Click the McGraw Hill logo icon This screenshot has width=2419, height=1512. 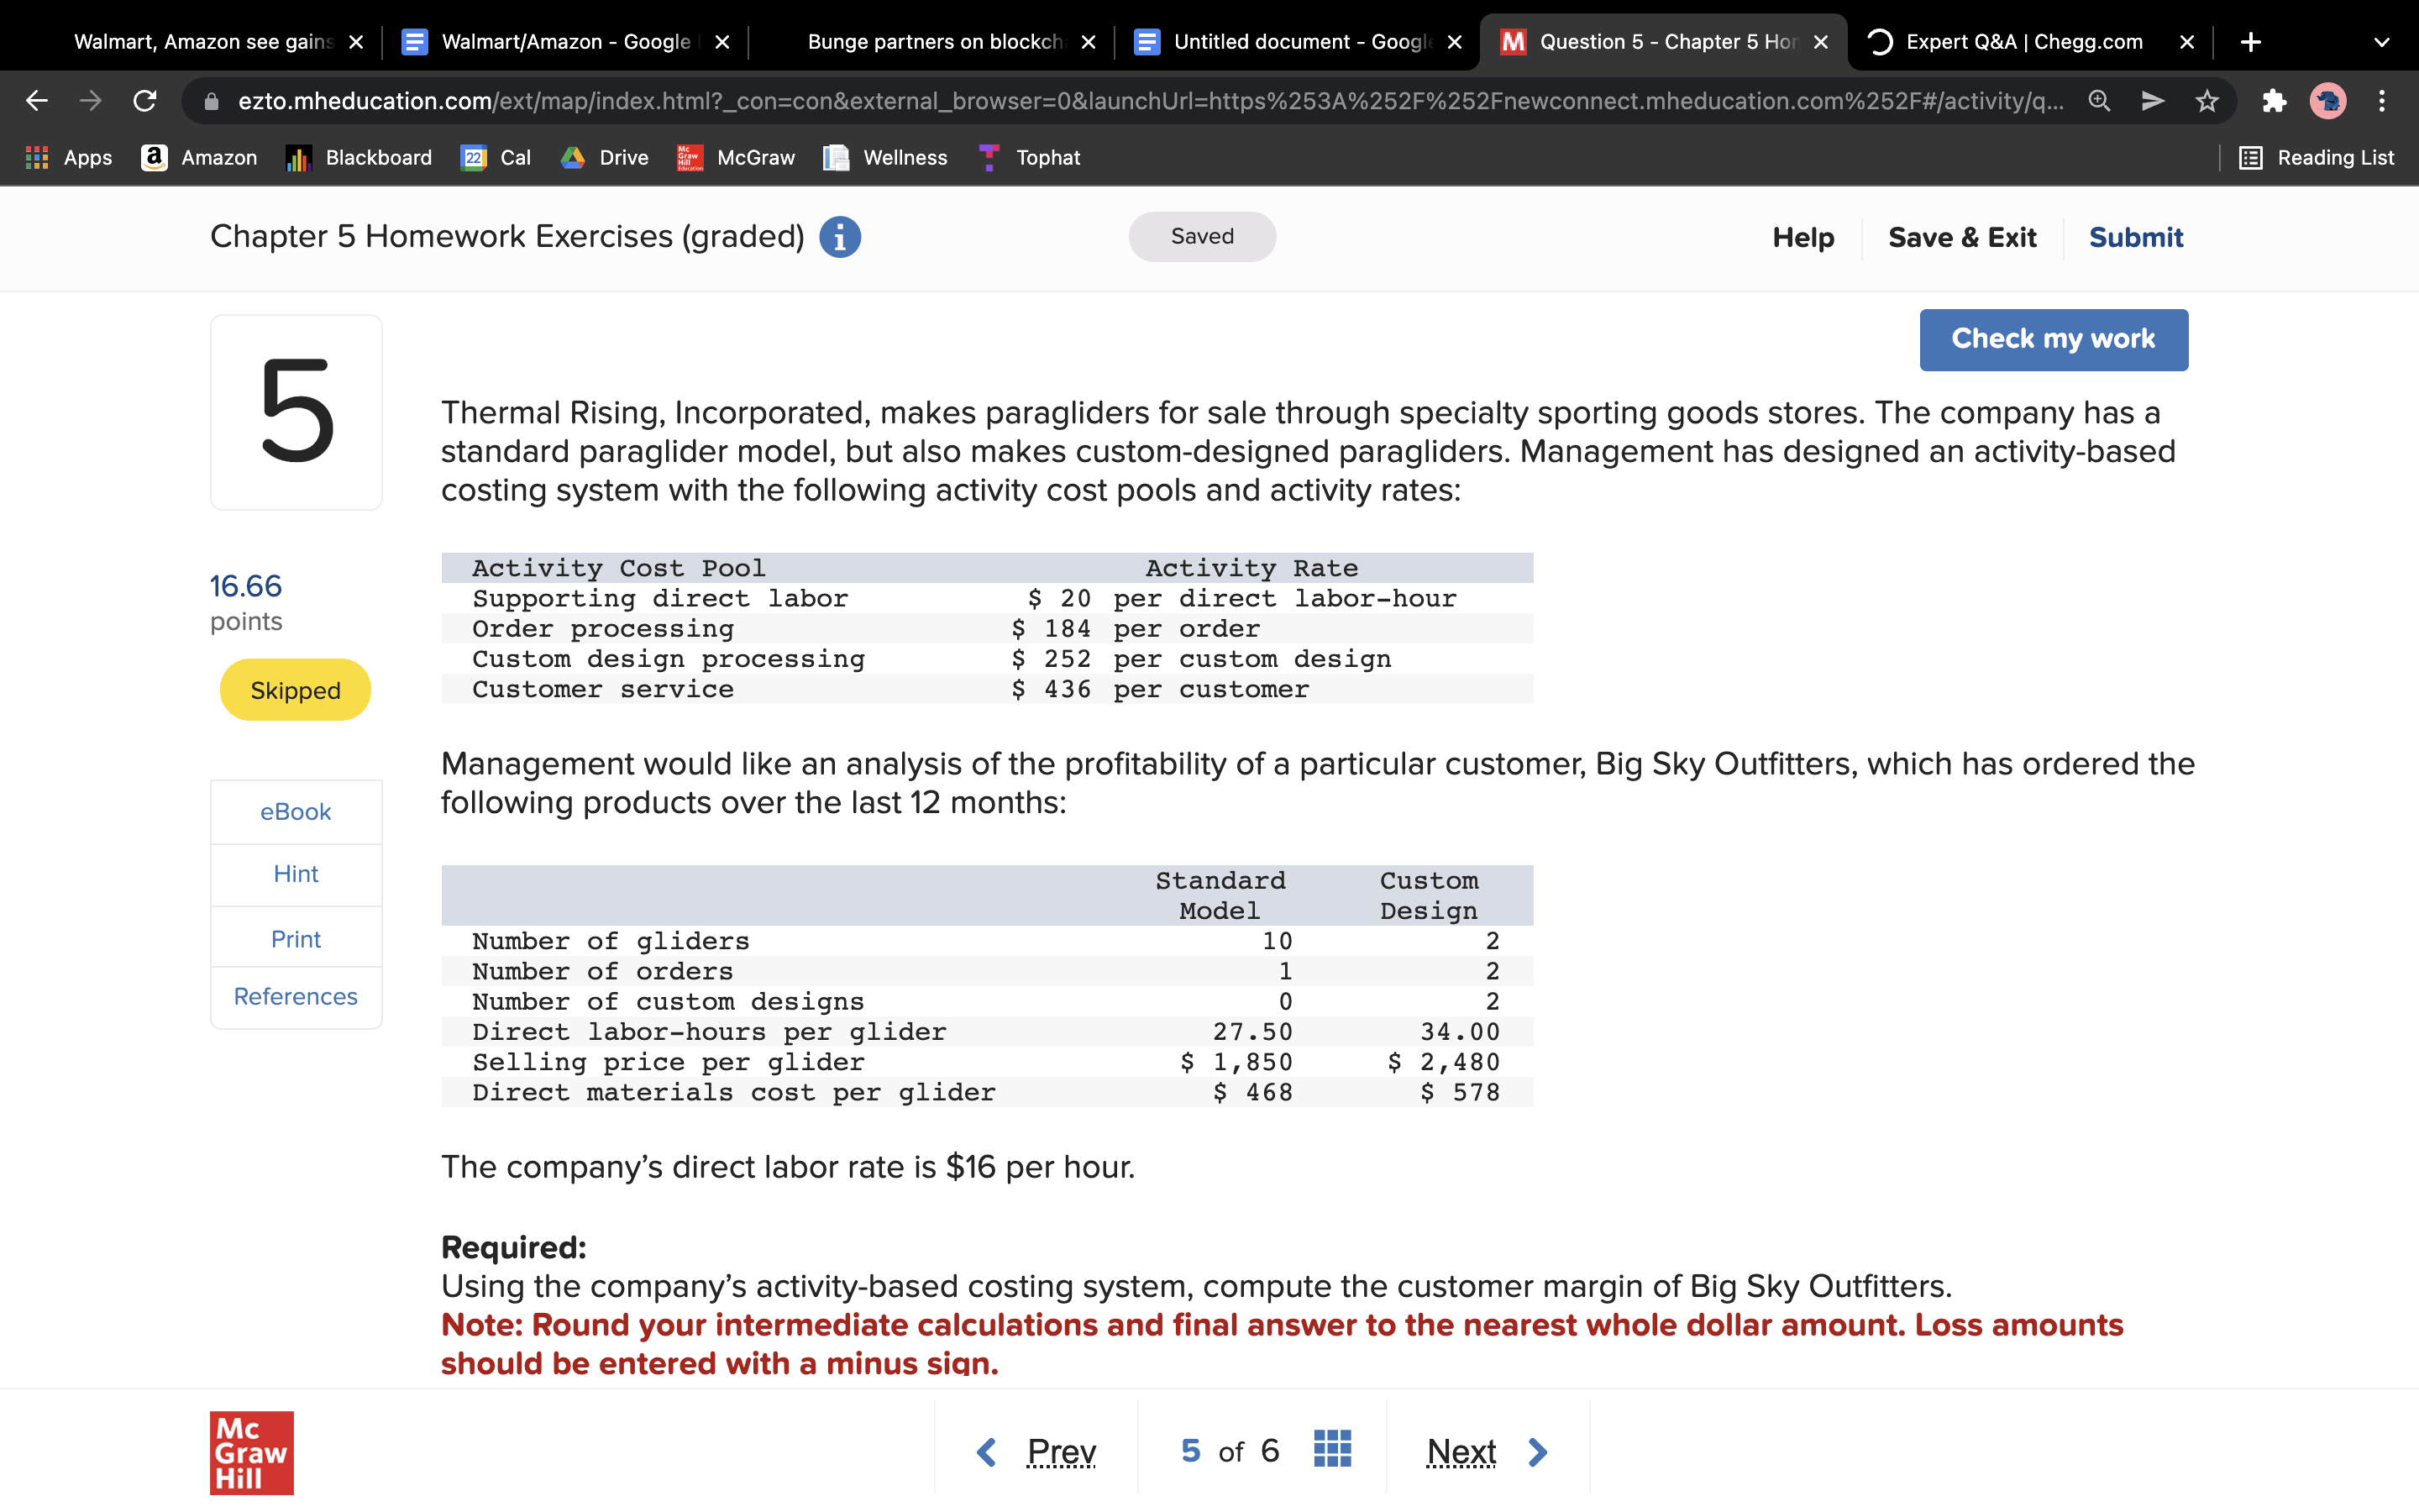[251, 1451]
